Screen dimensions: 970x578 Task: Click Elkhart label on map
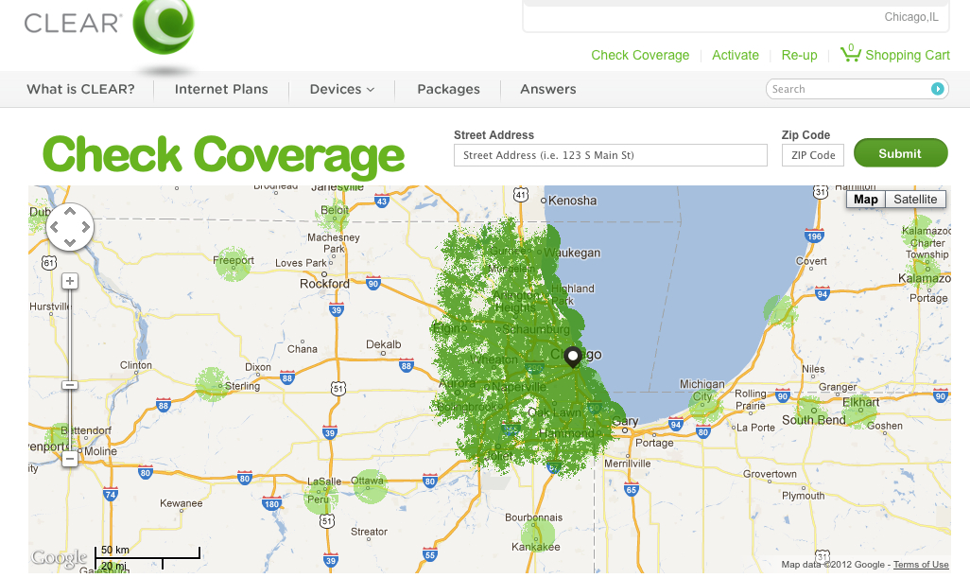coord(861,402)
